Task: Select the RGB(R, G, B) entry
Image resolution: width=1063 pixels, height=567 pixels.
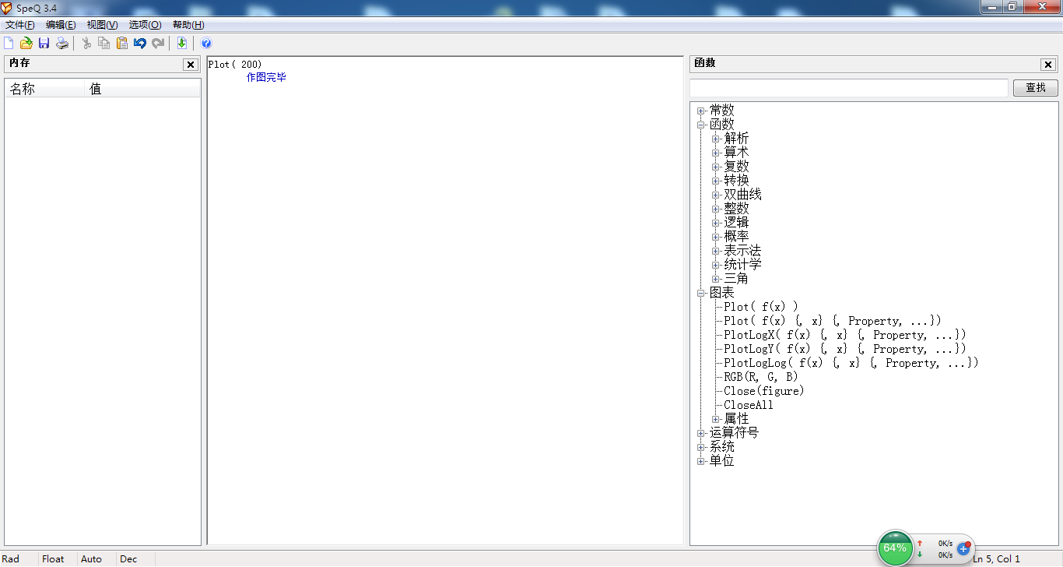Action: tap(761, 377)
